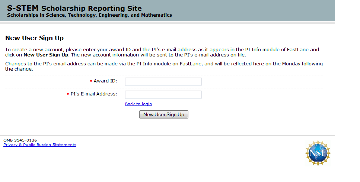The width and height of the screenshot is (360, 182).
Task: Click the Scholarships in Science, Technology subtitle
Action: (x=90, y=15)
